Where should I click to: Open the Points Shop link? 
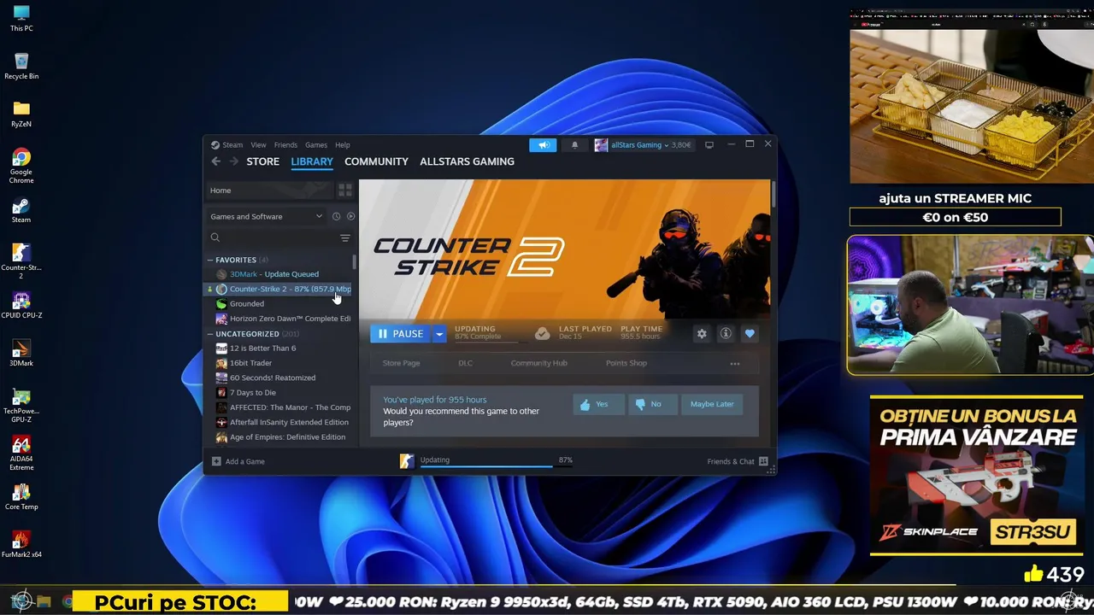[626, 364]
